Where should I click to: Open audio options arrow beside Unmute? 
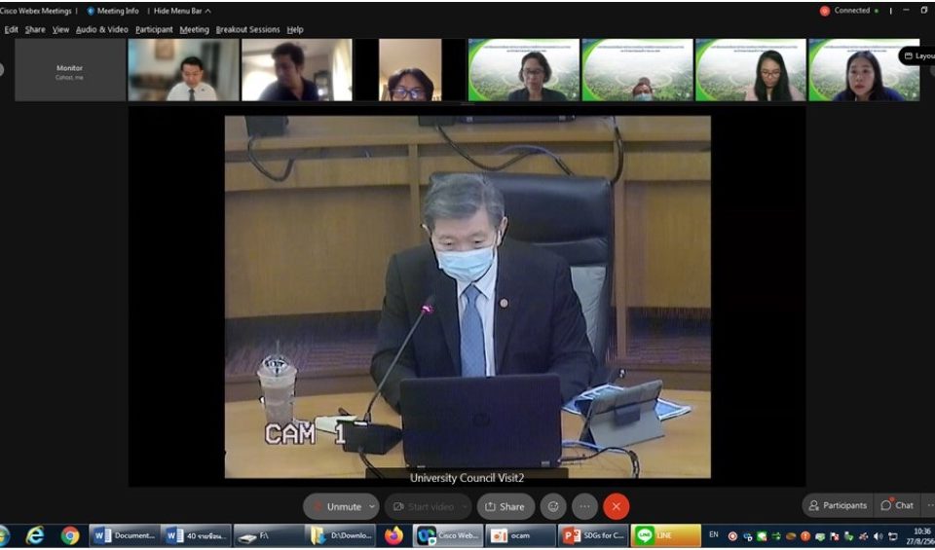tap(372, 506)
